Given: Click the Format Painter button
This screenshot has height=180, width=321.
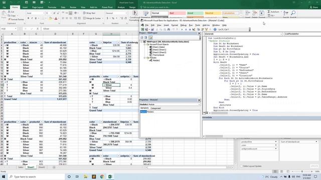Looking at the screenshot, I should [16, 19].
